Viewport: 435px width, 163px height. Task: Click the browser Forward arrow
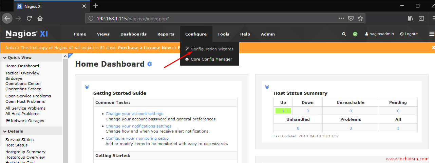[18, 18]
